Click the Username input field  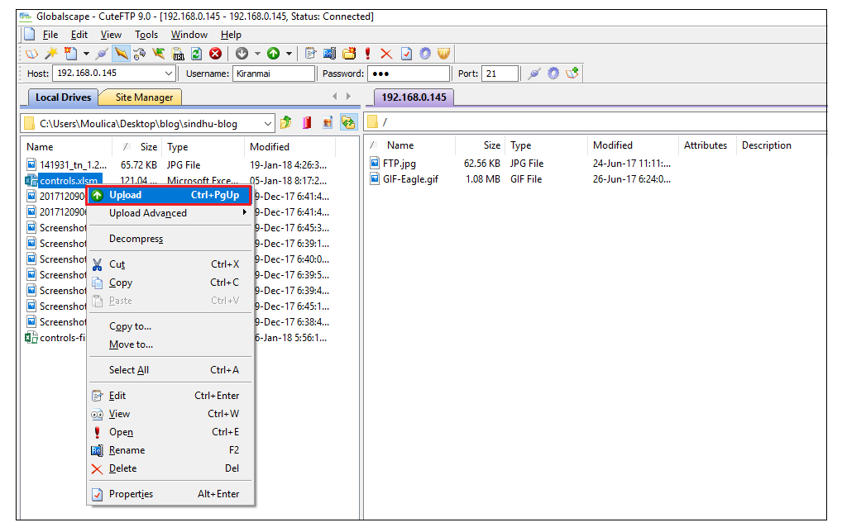(x=273, y=74)
